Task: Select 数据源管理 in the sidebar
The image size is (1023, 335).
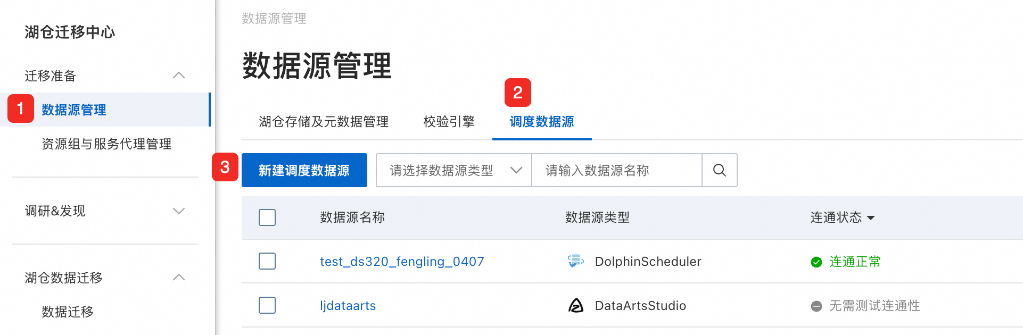Action: pos(105,110)
